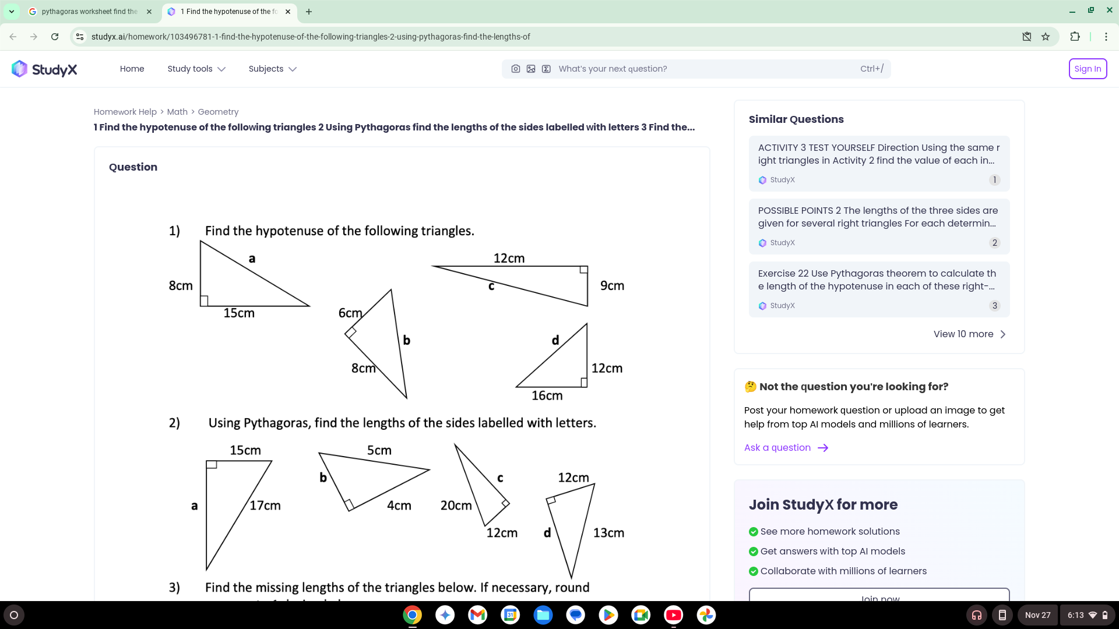Screen dimensions: 1119x629
Task: Click the address bar URL
Action: pos(311,37)
